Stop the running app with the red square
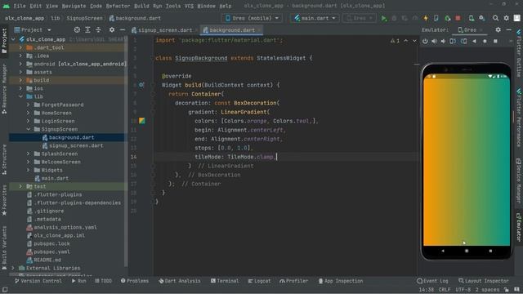Screen dimensions: 523x294 pyautogui.click(x=458, y=18)
